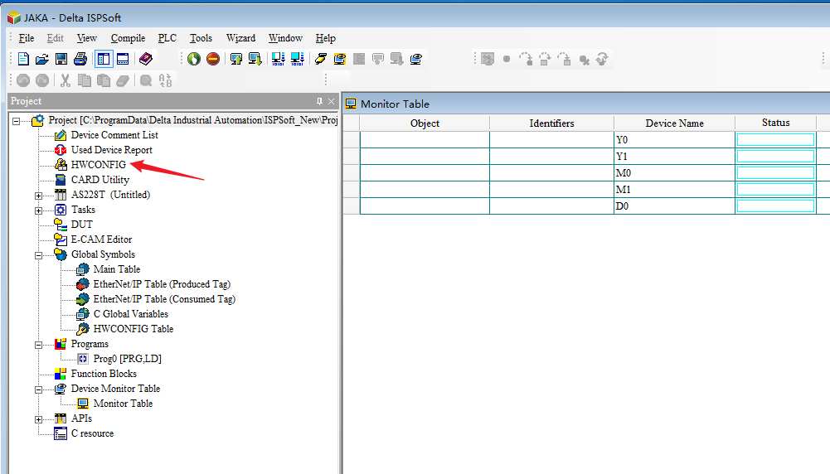Expand the AS228T (Untitled) node
Screen dimensions: 830x474
[38, 196]
